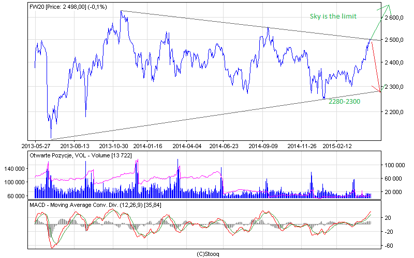Image resolution: width=414 pixels, height=258 pixels.
Task: Click the MACD indicator panel title
Action: click(x=95, y=205)
